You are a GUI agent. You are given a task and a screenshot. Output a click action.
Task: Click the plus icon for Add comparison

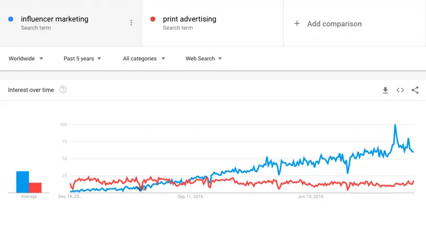[297, 24]
